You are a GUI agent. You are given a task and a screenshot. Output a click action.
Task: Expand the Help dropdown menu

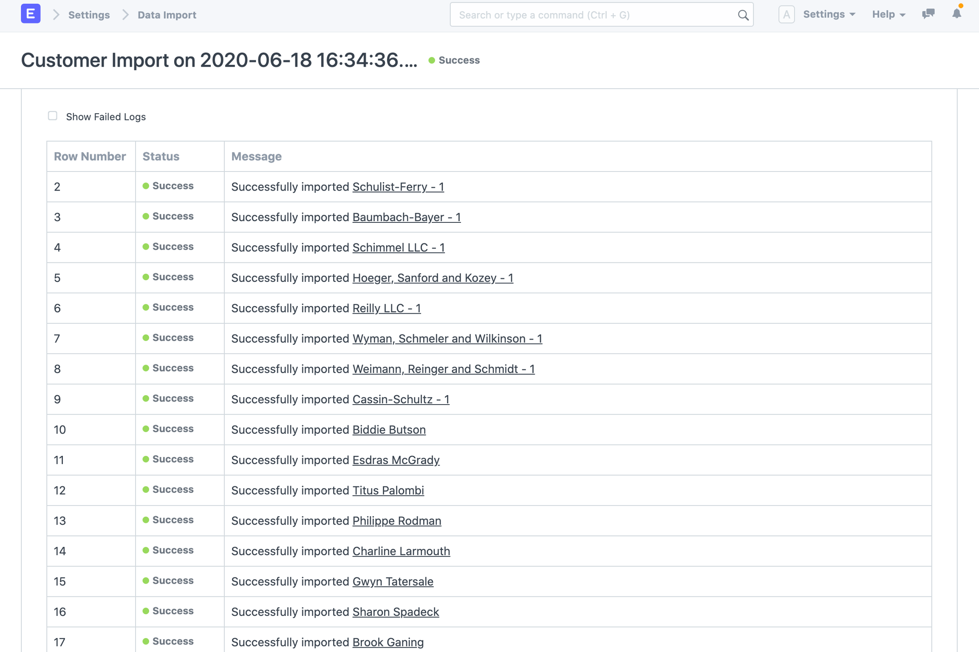coord(888,14)
